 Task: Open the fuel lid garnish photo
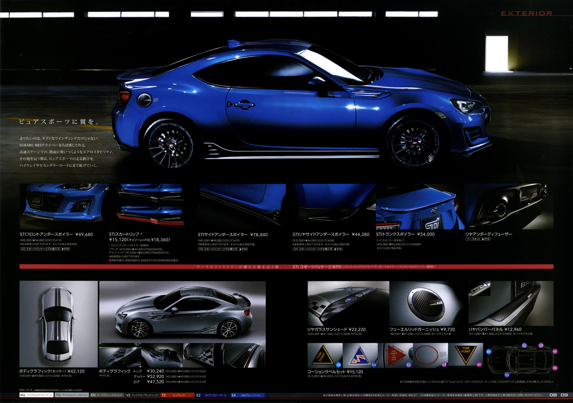click(428, 303)
